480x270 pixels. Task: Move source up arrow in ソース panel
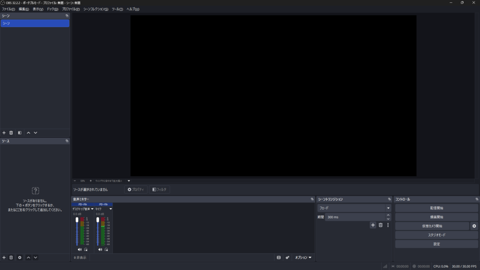pos(29,257)
